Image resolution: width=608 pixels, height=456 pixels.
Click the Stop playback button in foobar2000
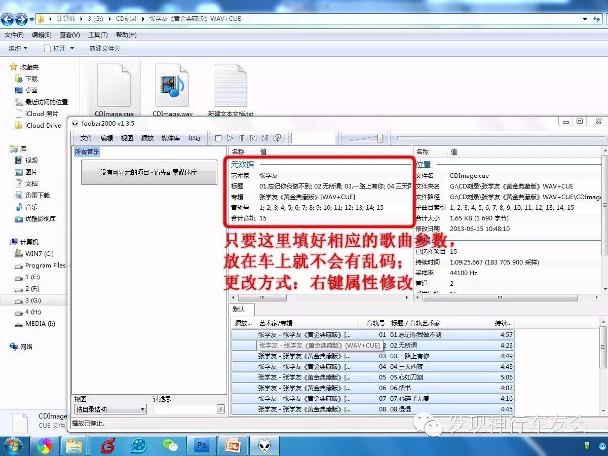[x=218, y=138]
